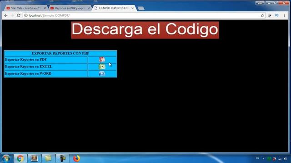Viewport: 291px width, 163px height.
Task: Click 'Exportar Reportes en WORD' text
Action: tap(28, 73)
